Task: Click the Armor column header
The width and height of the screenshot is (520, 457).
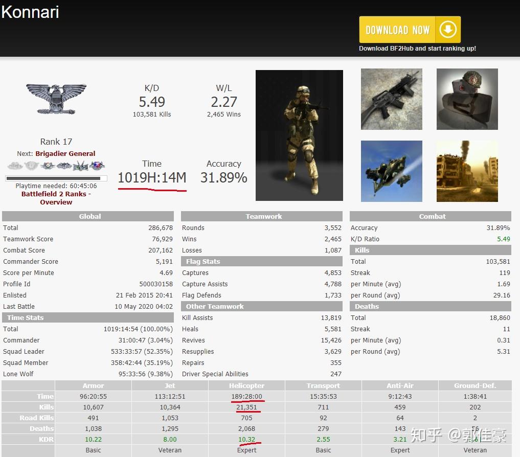Action: (93, 385)
